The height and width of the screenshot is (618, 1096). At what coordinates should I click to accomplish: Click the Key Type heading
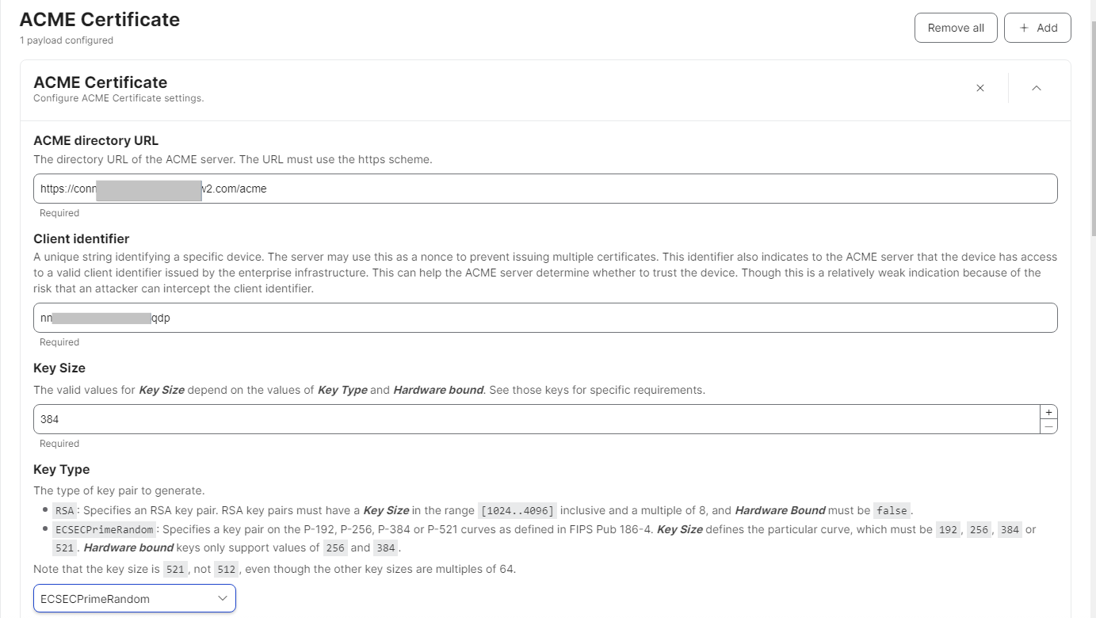(x=62, y=469)
